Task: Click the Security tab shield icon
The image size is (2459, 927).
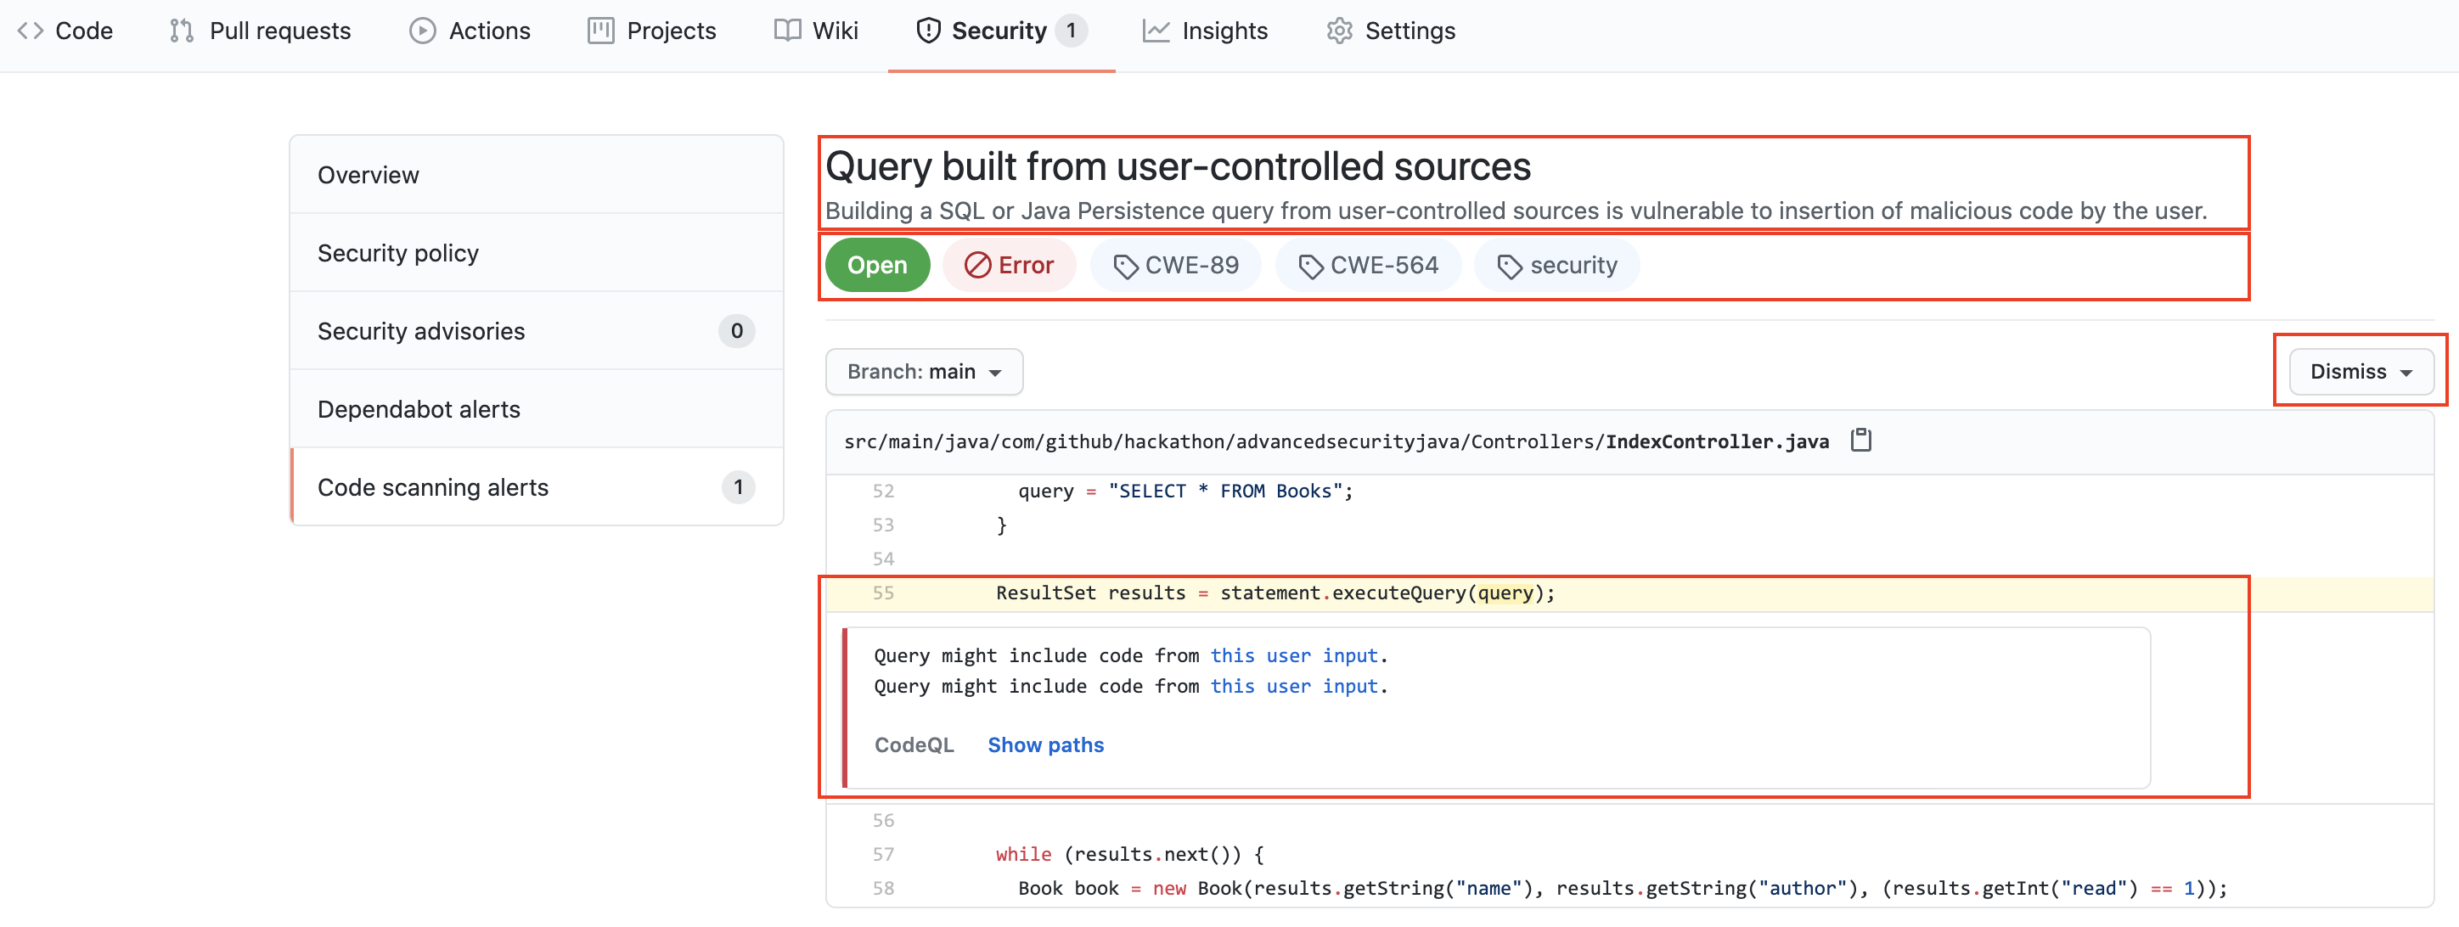Action: (928, 31)
